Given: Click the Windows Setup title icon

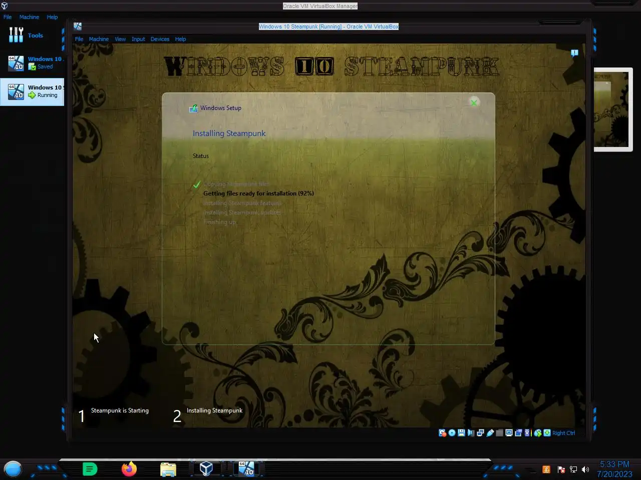Looking at the screenshot, I should pyautogui.click(x=193, y=108).
